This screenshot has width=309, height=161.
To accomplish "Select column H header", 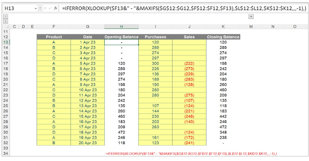I will (121, 27).
